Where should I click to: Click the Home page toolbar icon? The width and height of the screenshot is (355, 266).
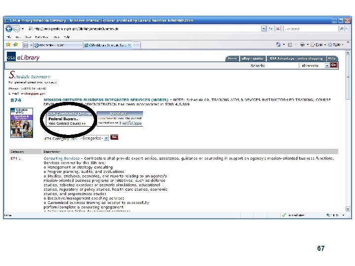(x=279, y=44)
